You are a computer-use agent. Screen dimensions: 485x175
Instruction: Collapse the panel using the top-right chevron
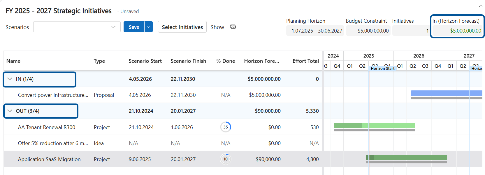click(x=480, y=6)
